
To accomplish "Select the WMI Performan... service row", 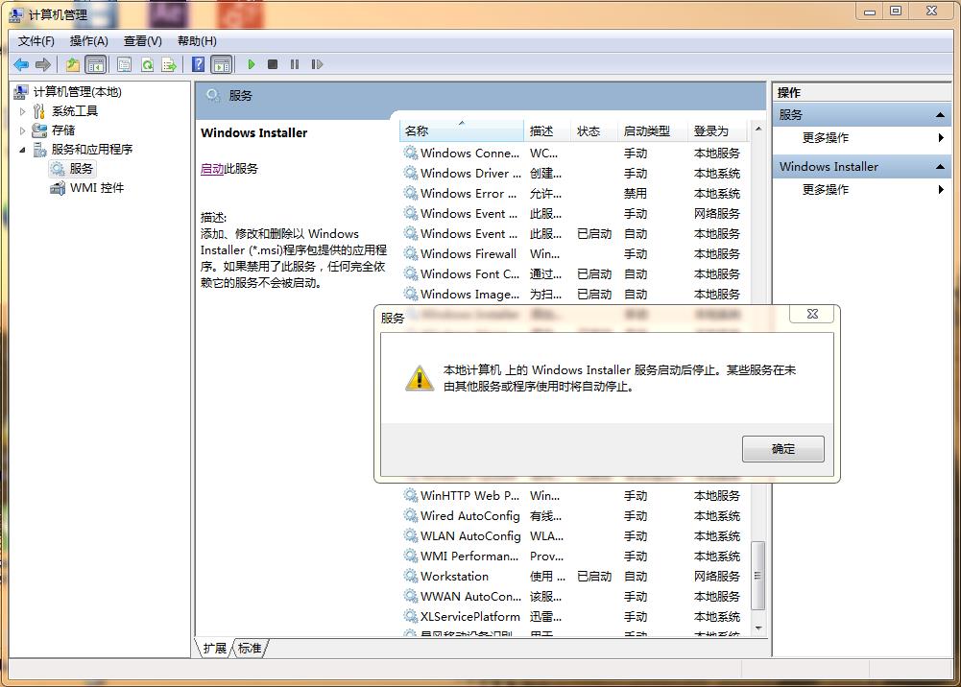I will coord(573,556).
